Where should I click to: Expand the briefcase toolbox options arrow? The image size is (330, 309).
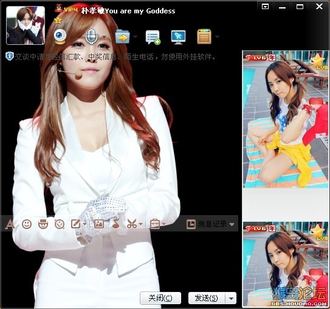click(x=164, y=224)
